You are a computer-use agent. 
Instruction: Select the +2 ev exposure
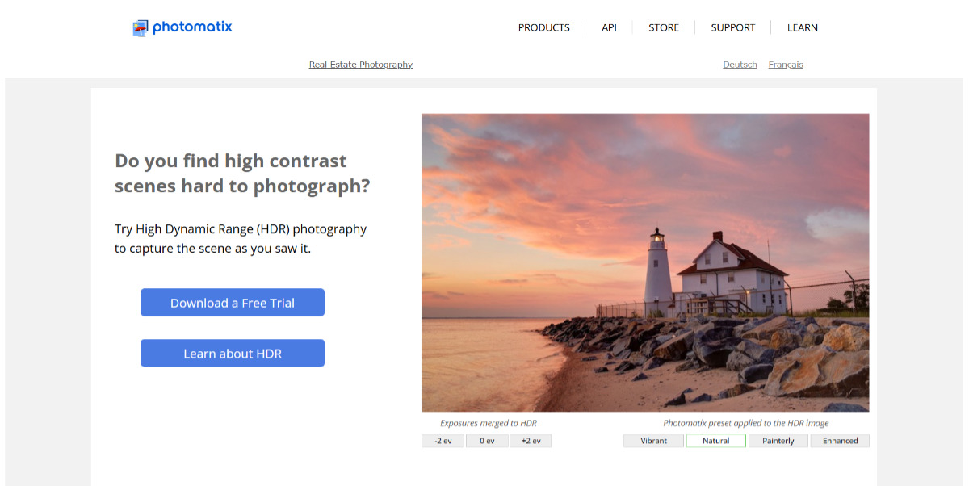tap(531, 441)
